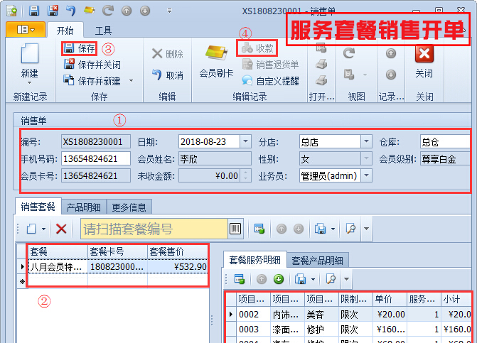Open the 日期 date dropdown
The image size is (477, 343).
click(x=245, y=141)
